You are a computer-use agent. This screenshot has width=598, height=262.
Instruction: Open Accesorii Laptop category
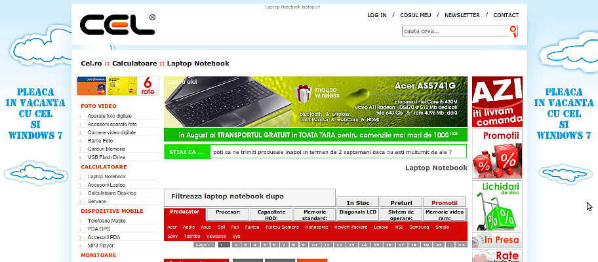(x=106, y=185)
